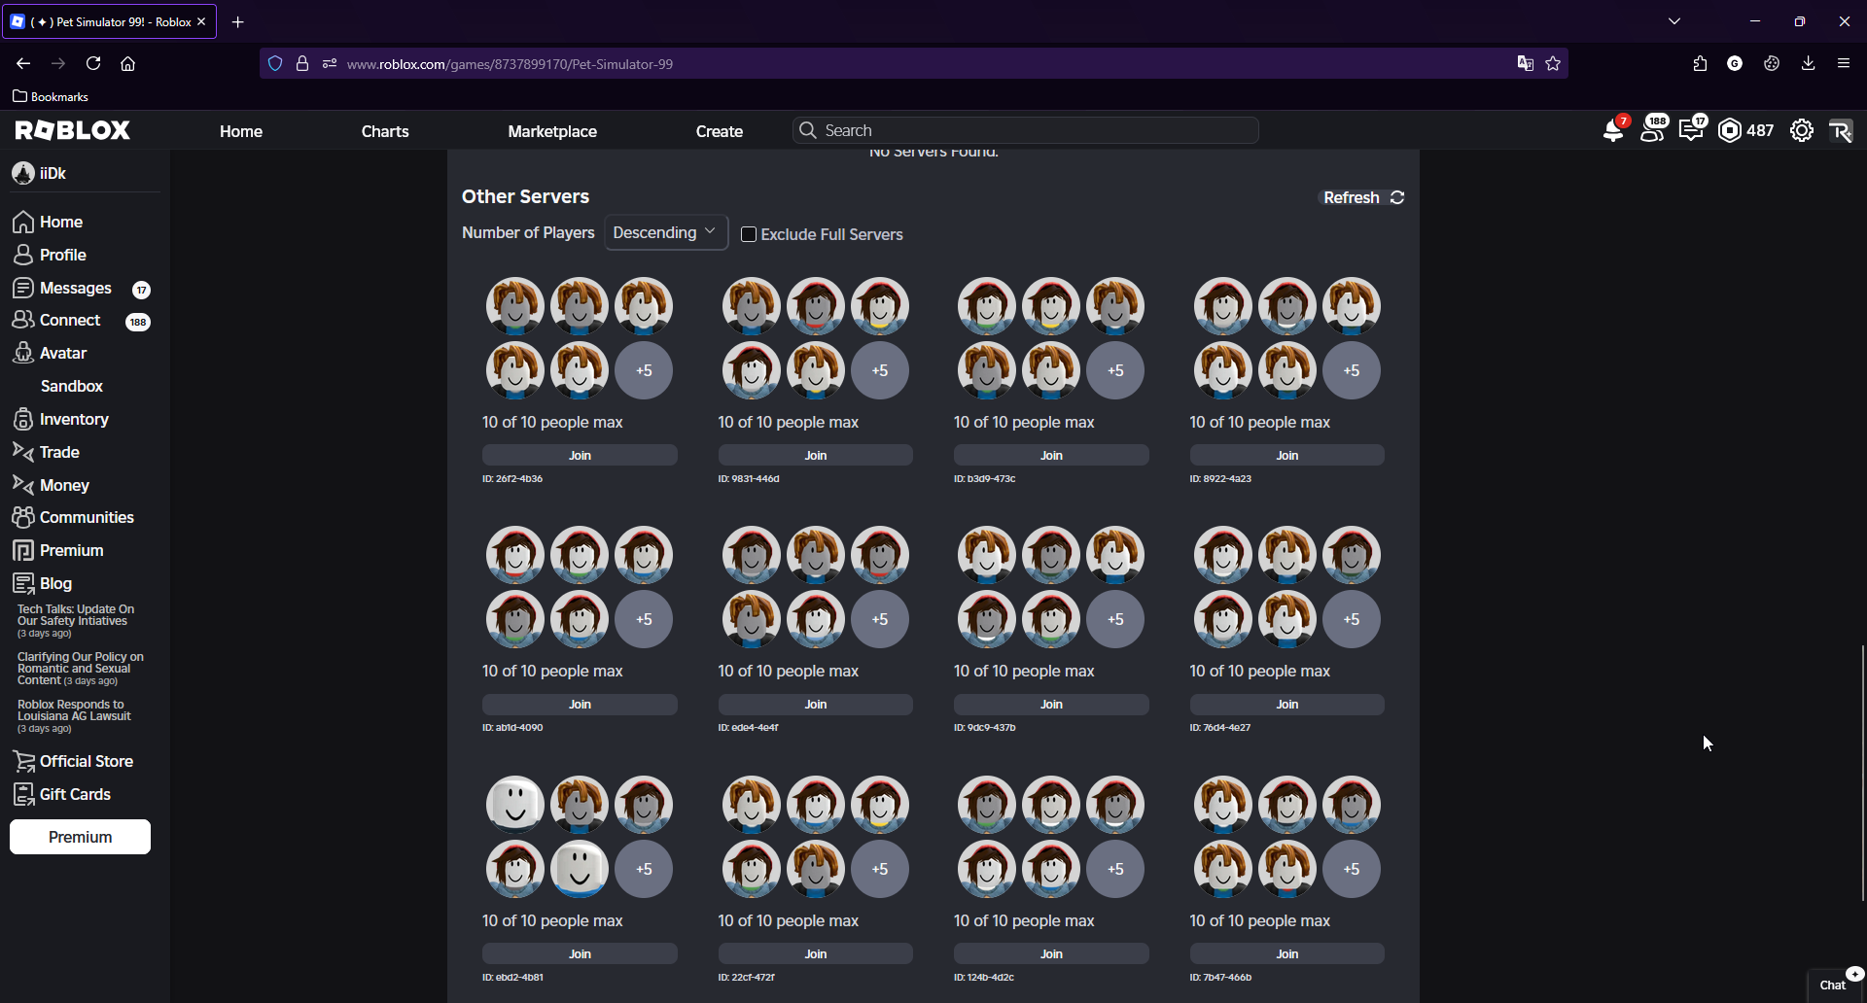This screenshot has height=1003, width=1867.
Task: Join server with ID 9831-446d
Action: click(816, 455)
